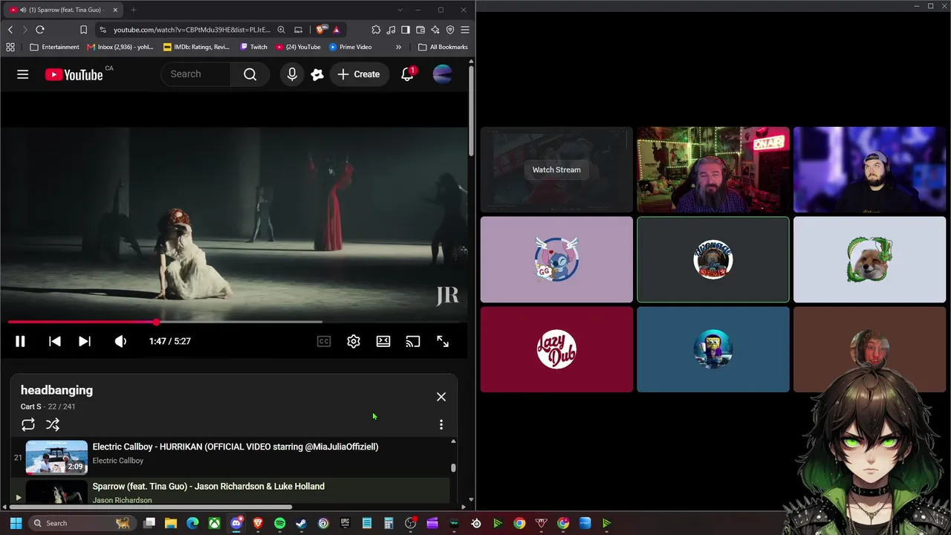Open the Windows Start menu
This screenshot has width=951, height=535.
point(16,523)
